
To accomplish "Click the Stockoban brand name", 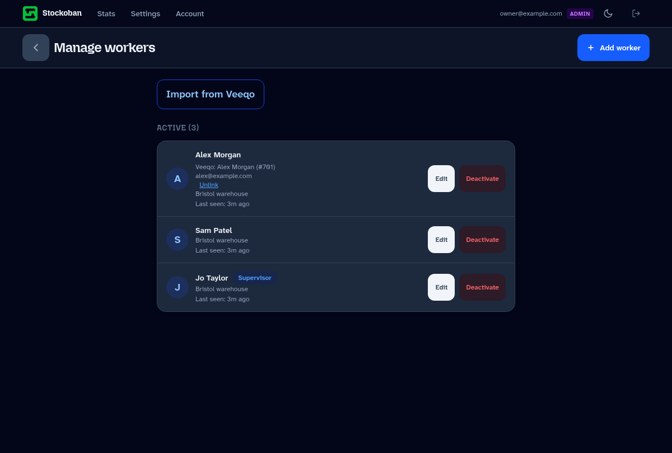I will coord(62,13).
